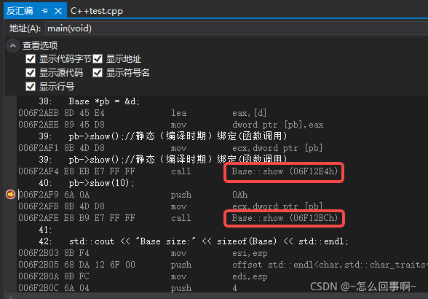Uncheck the 显示源代码 option
Screen dimensions: 428x299
tap(31, 73)
